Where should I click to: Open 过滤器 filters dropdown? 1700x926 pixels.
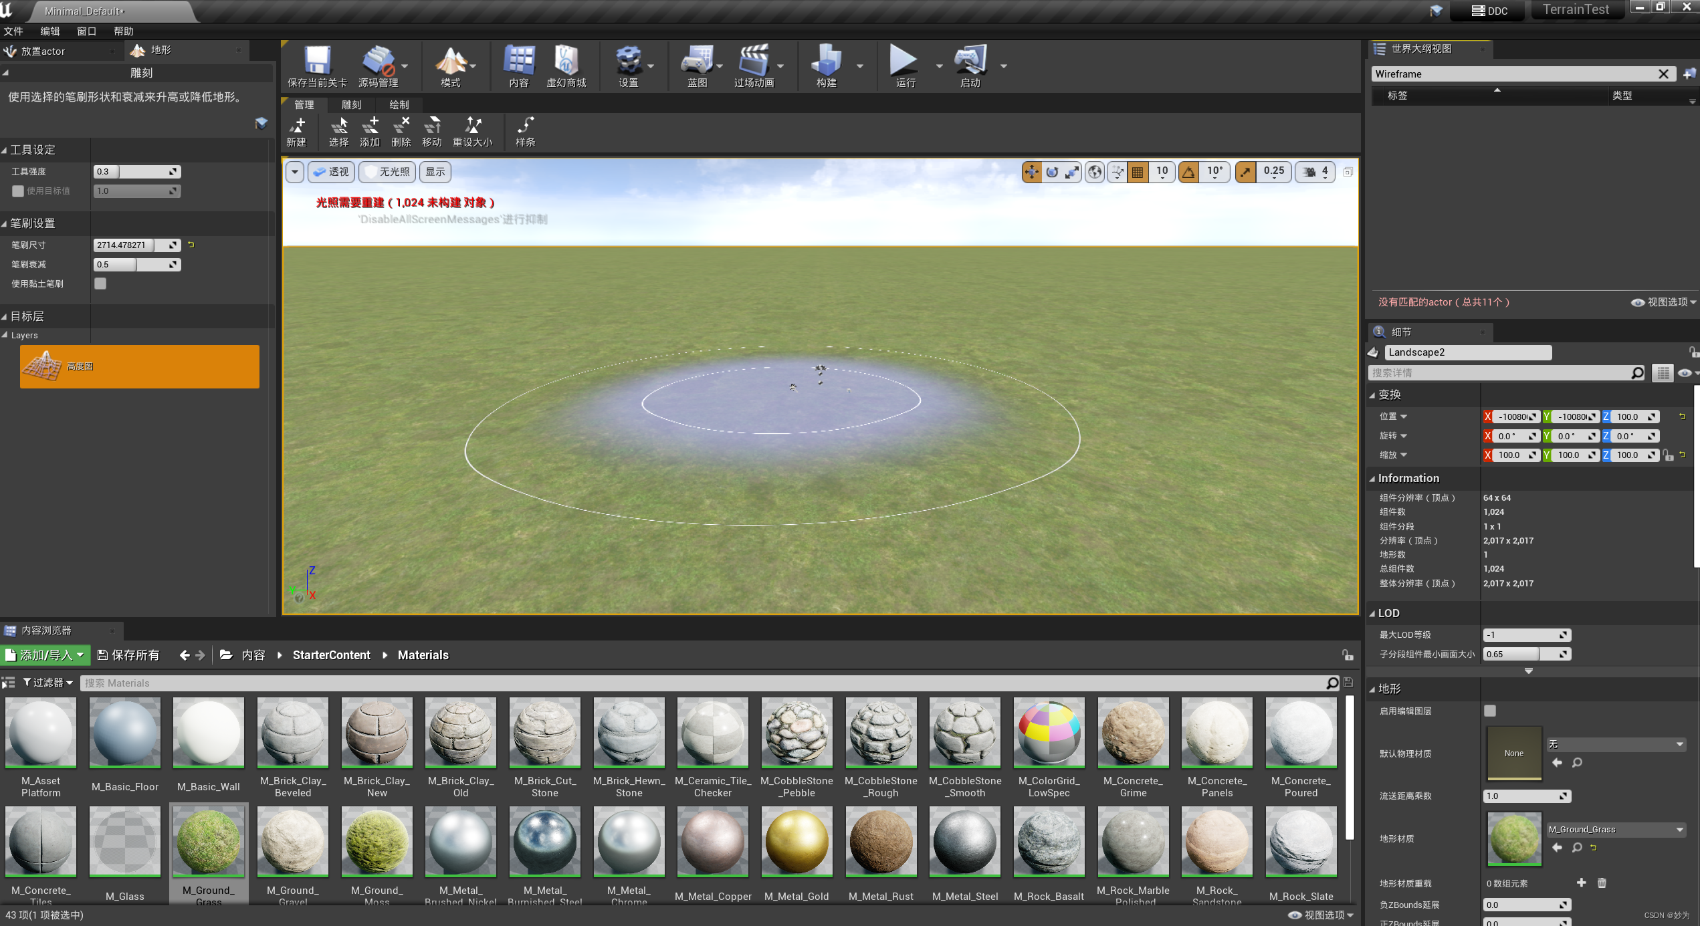(x=48, y=683)
